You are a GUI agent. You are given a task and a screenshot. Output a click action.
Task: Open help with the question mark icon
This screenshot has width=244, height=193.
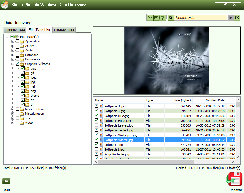pyautogui.click(x=163, y=18)
